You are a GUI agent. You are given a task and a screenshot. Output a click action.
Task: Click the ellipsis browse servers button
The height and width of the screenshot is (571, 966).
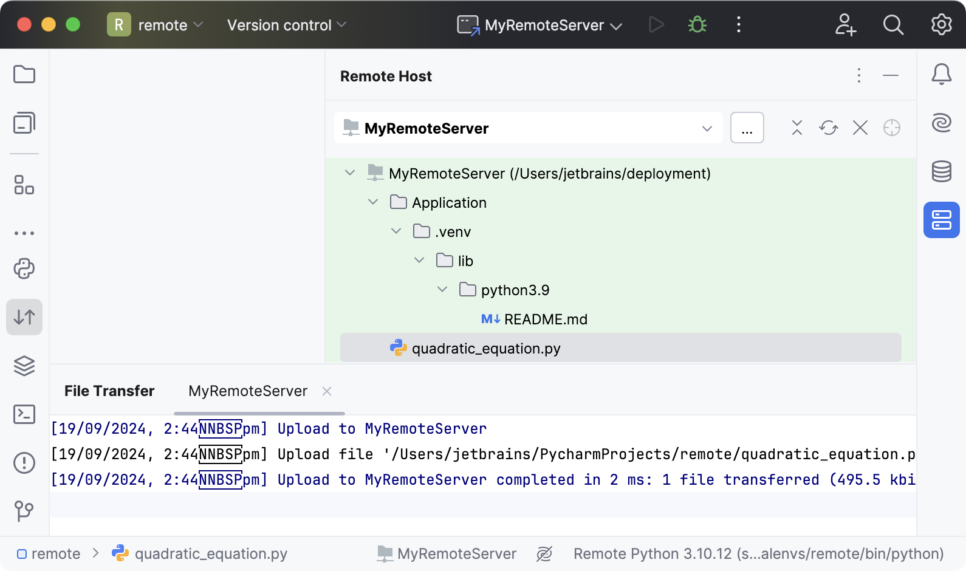click(747, 128)
